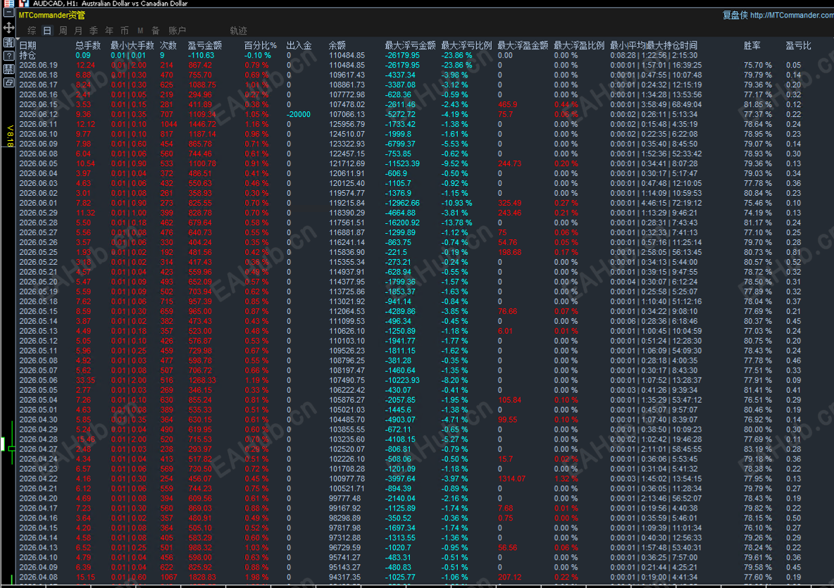Switch to the 综 summary tab
This screenshot has height=588, width=834.
[x=32, y=31]
